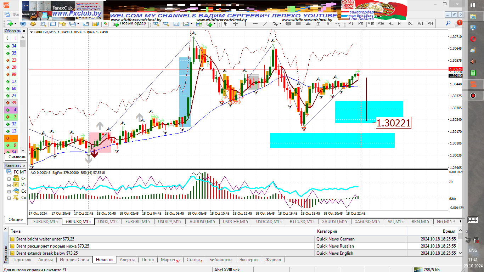This screenshot has height=272, width=484.
Task: Zoom out on the chart
Action: click(166, 23)
